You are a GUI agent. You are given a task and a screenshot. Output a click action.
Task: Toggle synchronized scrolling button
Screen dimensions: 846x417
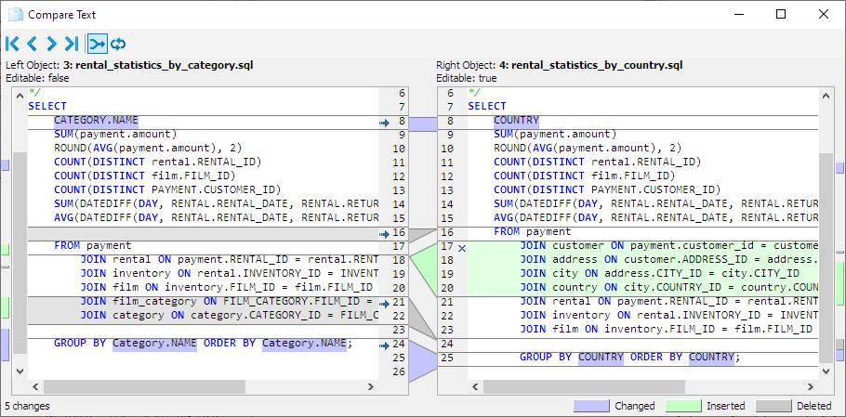[118, 44]
